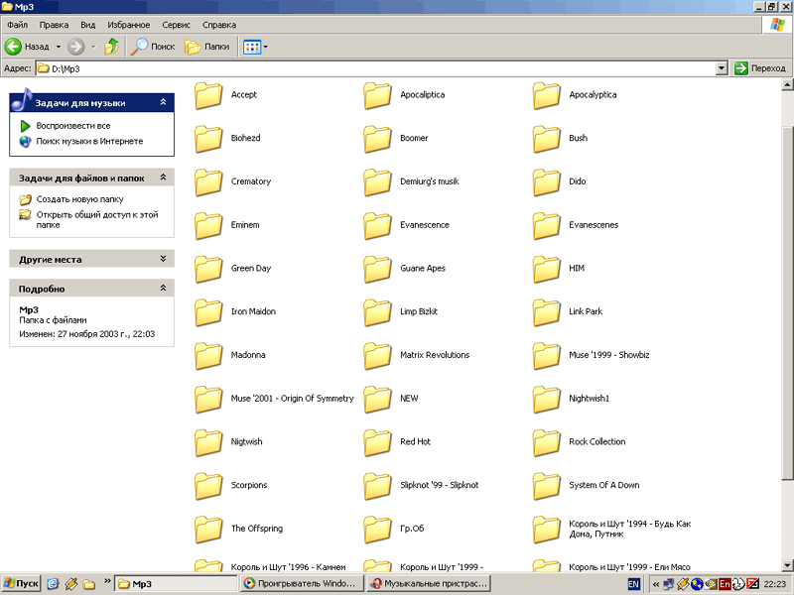Select the Scorpions folder
The height and width of the screenshot is (595, 794).
(x=248, y=485)
